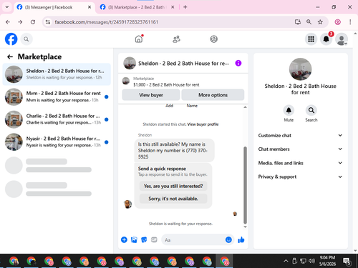Open more actions plus icon in composer
This screenshot has height=268, width=358.
124,239
